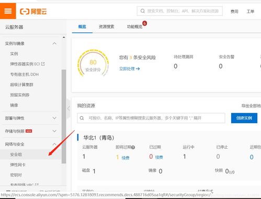Select the 概览 tab

click(x=82, y=27)
